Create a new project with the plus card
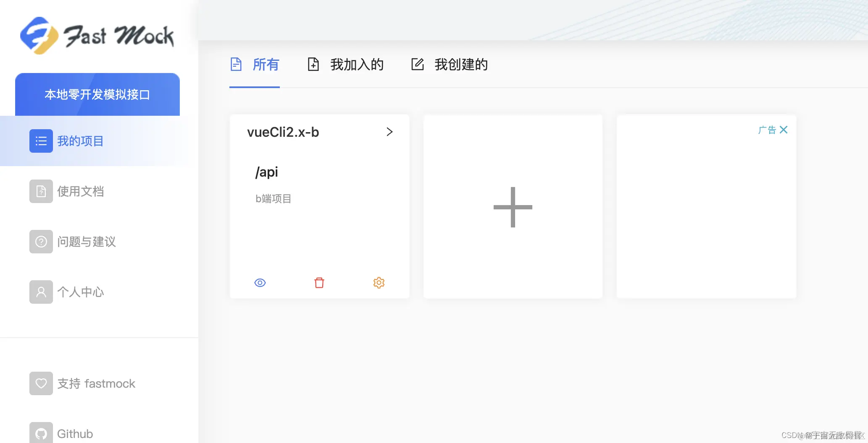The width and height of the screenshot is (868, 443). coord(513,206)
